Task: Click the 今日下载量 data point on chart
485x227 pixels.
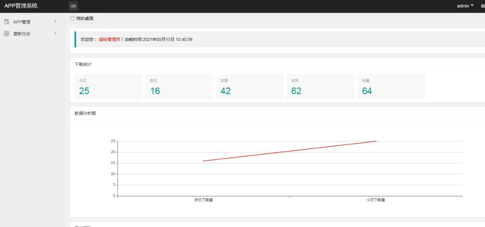Action: [x=376, y=141]
